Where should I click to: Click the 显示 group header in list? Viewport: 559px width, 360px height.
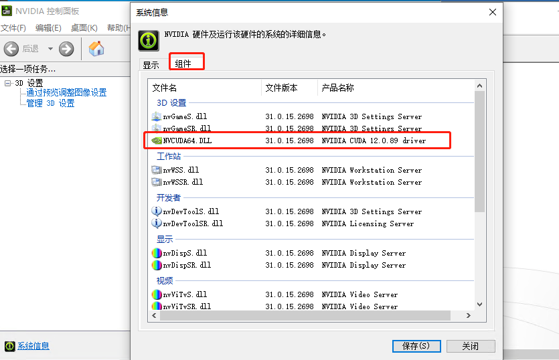coord(165,239)
